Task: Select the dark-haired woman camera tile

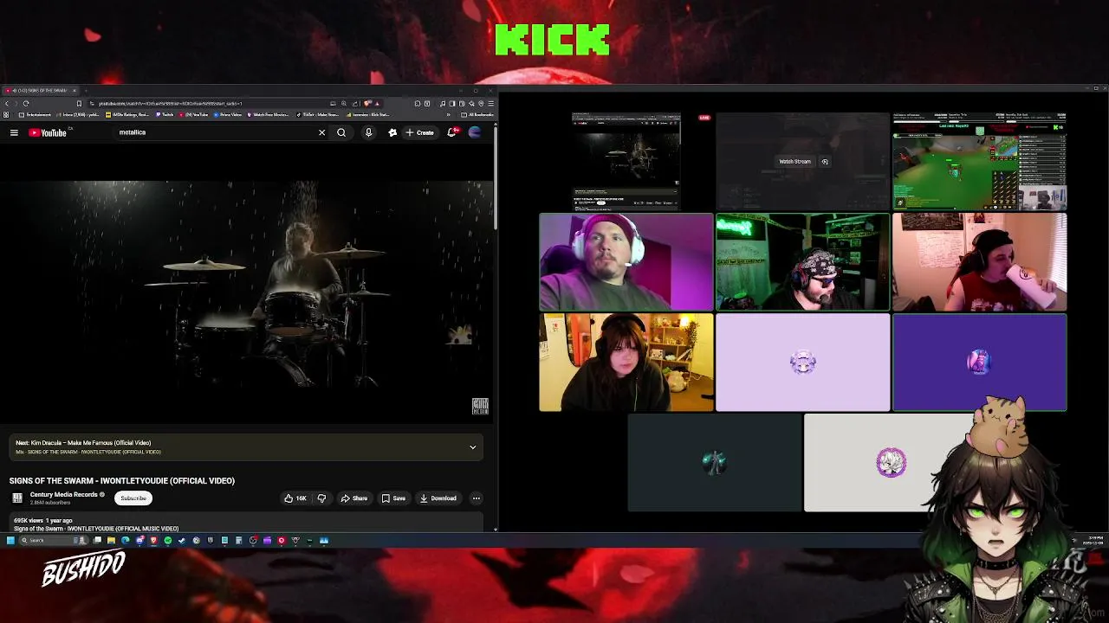Action: click(626, 363)
